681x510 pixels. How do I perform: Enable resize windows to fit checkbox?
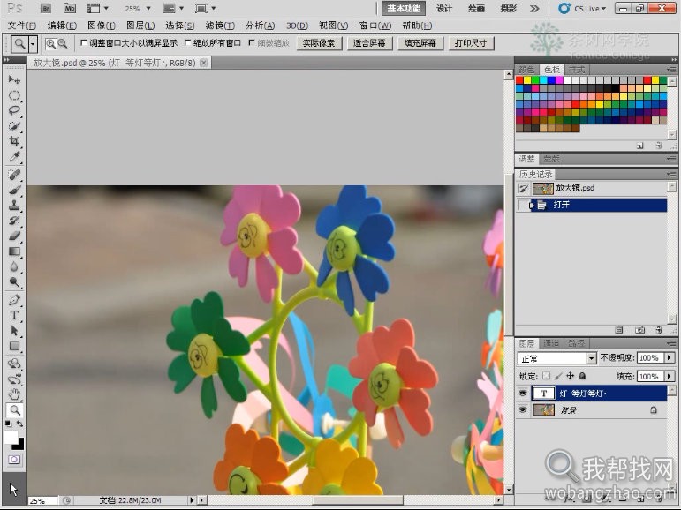(84, 42)
